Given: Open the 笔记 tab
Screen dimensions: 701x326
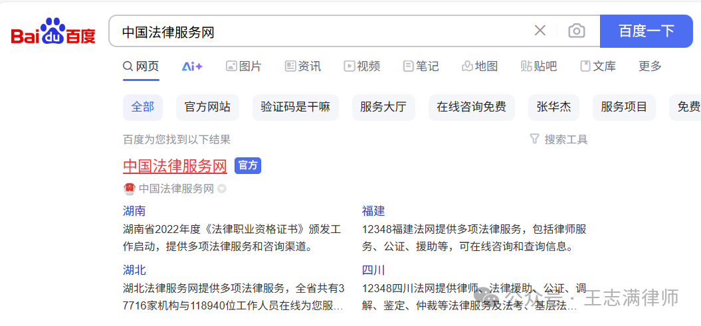Looking at the screenshot, I should click(x=421, y=66).
